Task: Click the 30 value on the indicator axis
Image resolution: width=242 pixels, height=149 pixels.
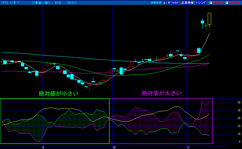Action: point(239,118)
